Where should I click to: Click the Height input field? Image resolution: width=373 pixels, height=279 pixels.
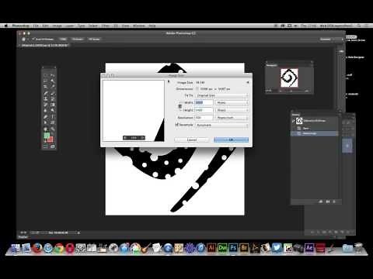pyautogui.click(x=204, y=110)
